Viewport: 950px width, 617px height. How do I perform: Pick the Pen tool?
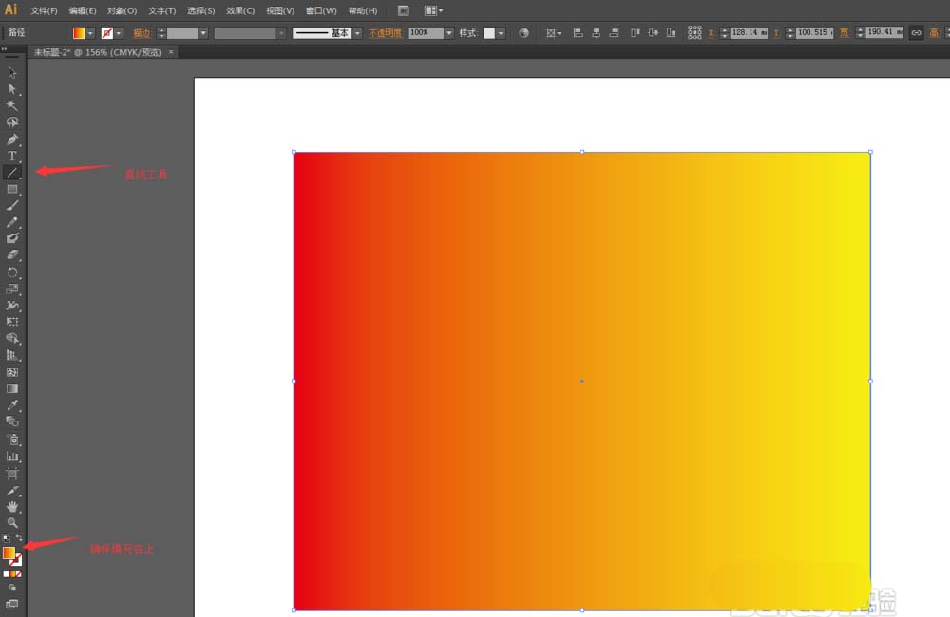[x=12, y=140]
